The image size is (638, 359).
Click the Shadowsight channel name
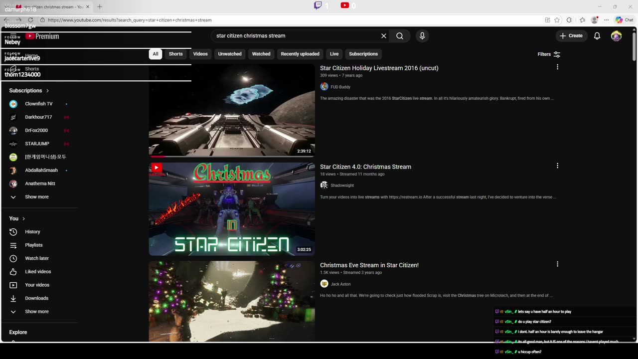pyautogui.click(x=342, y=185)
